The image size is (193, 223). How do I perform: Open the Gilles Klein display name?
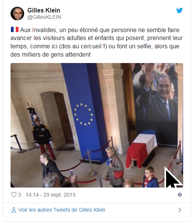pos(44,10)
